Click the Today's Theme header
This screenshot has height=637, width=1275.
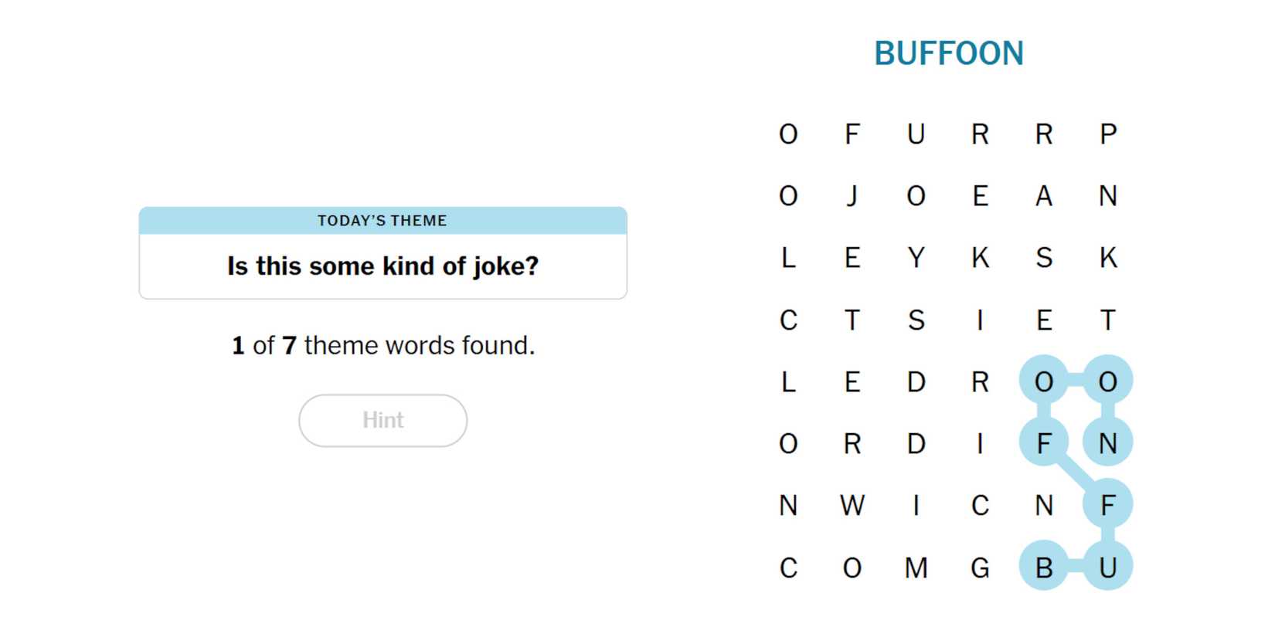point(382,221)
